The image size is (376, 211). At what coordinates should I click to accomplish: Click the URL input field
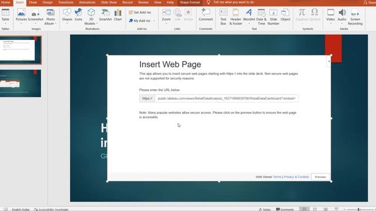pyautogui.click(x=227, y=98)
